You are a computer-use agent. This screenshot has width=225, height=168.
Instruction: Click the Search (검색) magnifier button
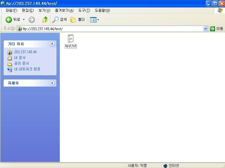point(59,20)
